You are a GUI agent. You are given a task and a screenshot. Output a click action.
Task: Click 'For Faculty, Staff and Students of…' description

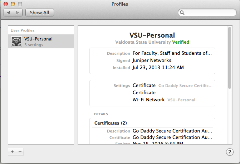172,53
